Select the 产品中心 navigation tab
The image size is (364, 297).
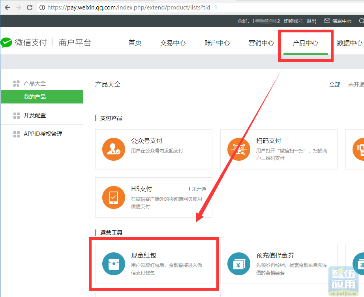pyautogui.click(x=305, y=43)
